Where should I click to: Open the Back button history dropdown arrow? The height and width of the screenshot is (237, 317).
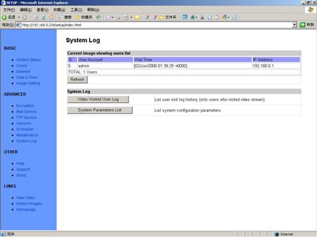tap(19, 17)
